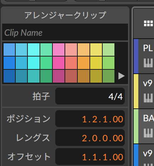Screen dimensions: 154x166
Task: Pick the dark green swatch in bottom row
Action: pyautogui.click(x=46, y=76)
